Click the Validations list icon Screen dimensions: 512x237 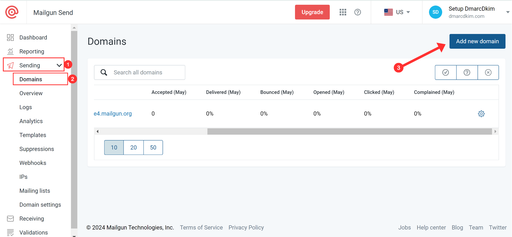(x=10, y=233)
